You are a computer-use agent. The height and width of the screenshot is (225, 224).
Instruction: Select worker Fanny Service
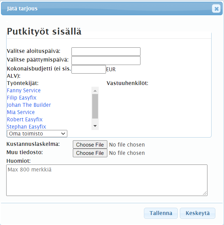(x=24, y=91)
